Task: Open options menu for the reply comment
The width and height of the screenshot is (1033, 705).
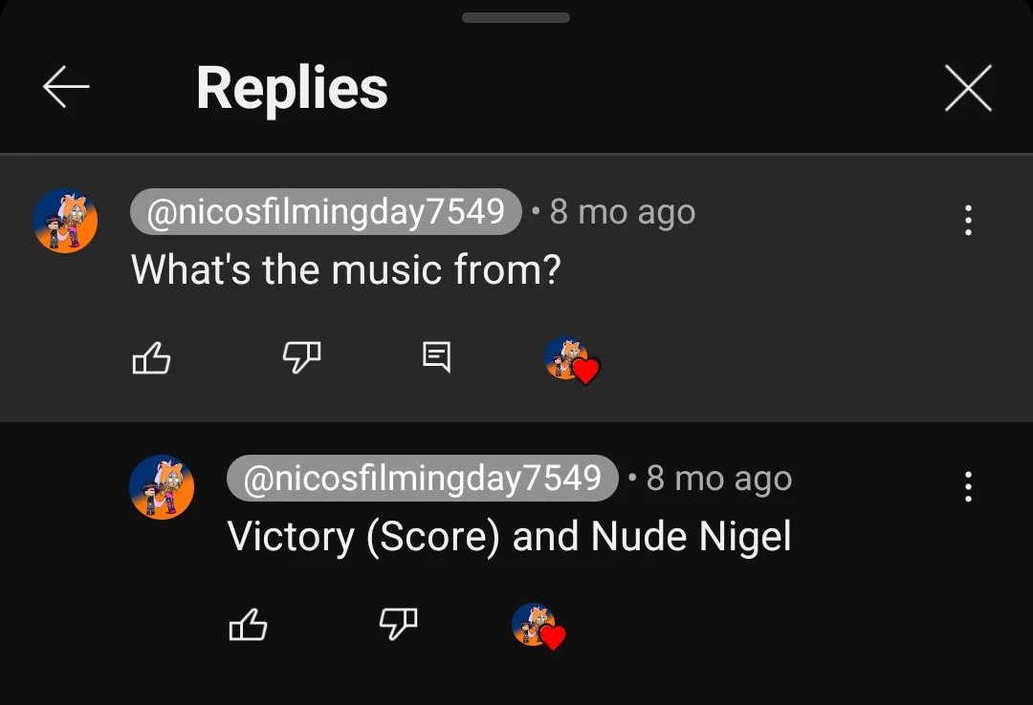Action: (x=968, y=486)
